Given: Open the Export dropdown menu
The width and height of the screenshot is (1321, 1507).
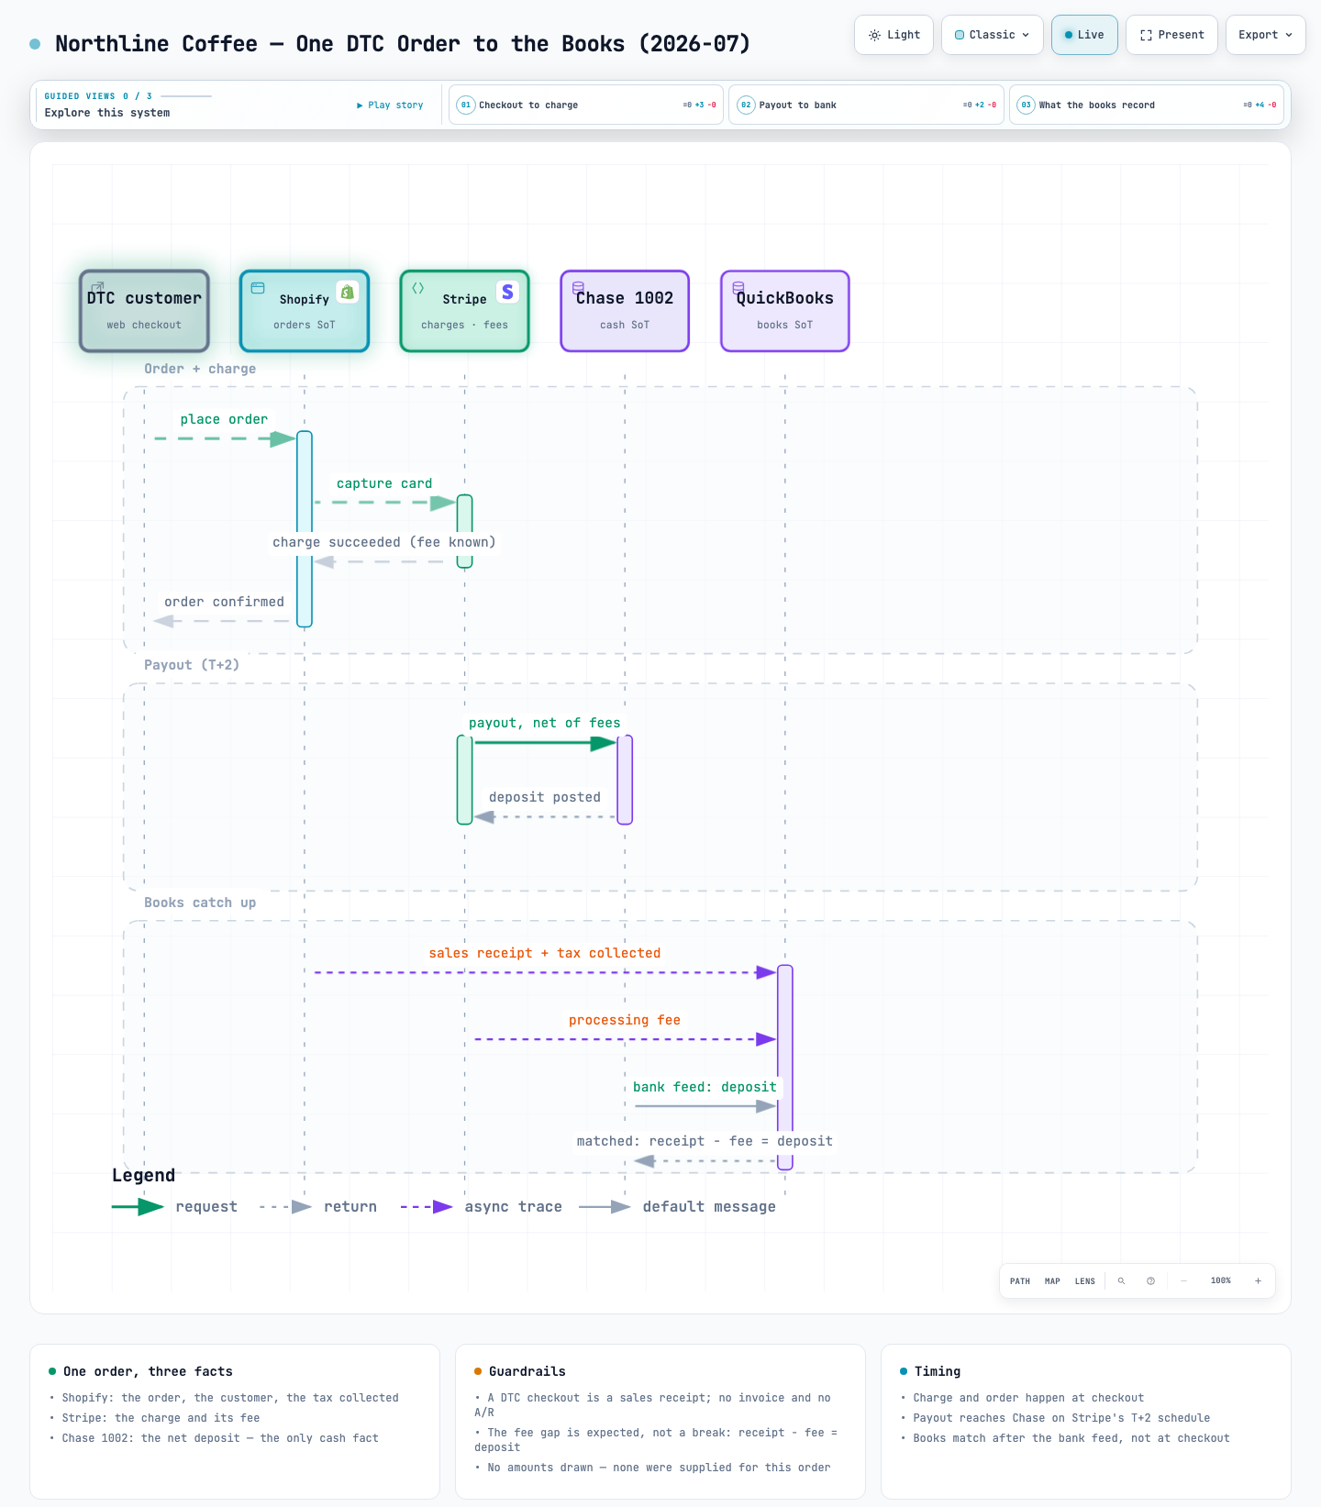Looking at the screenshot, I should point(1266,35).
